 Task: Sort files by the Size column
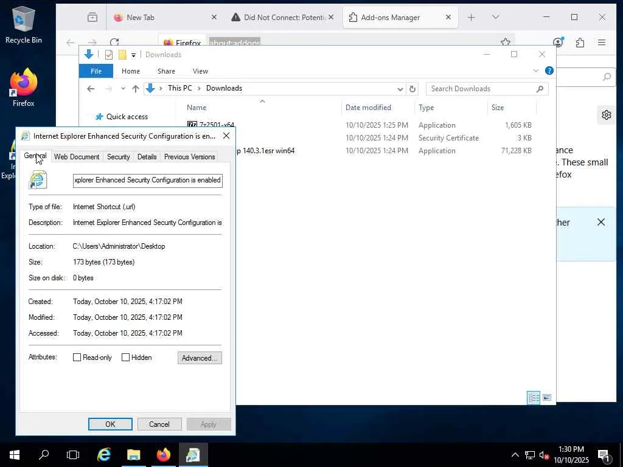tap(498, 108)
